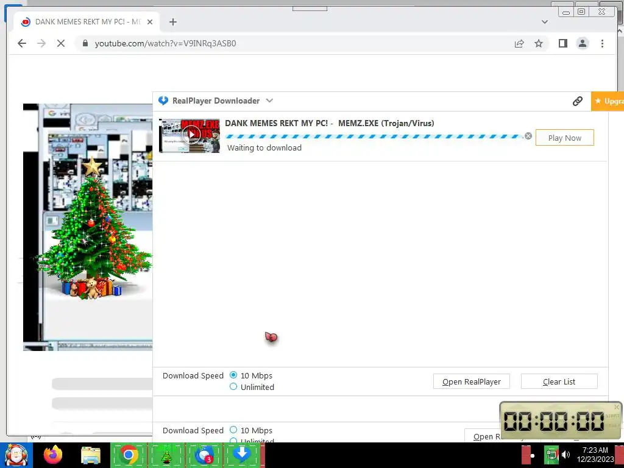Expand the RealPlayer Downloader dropdown arrow
Screen dimensions: 624x468
pyautogui.click(x=269, y=101)
